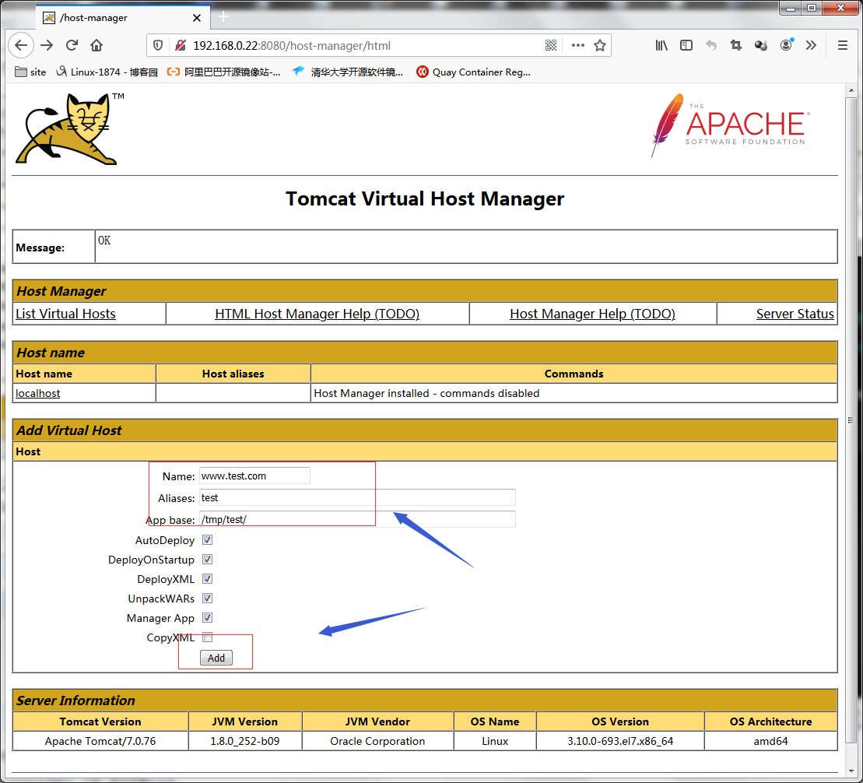Open List Virtual Hosts link
Viewport: 863px width, 783px height.
[x=65, y=314]
